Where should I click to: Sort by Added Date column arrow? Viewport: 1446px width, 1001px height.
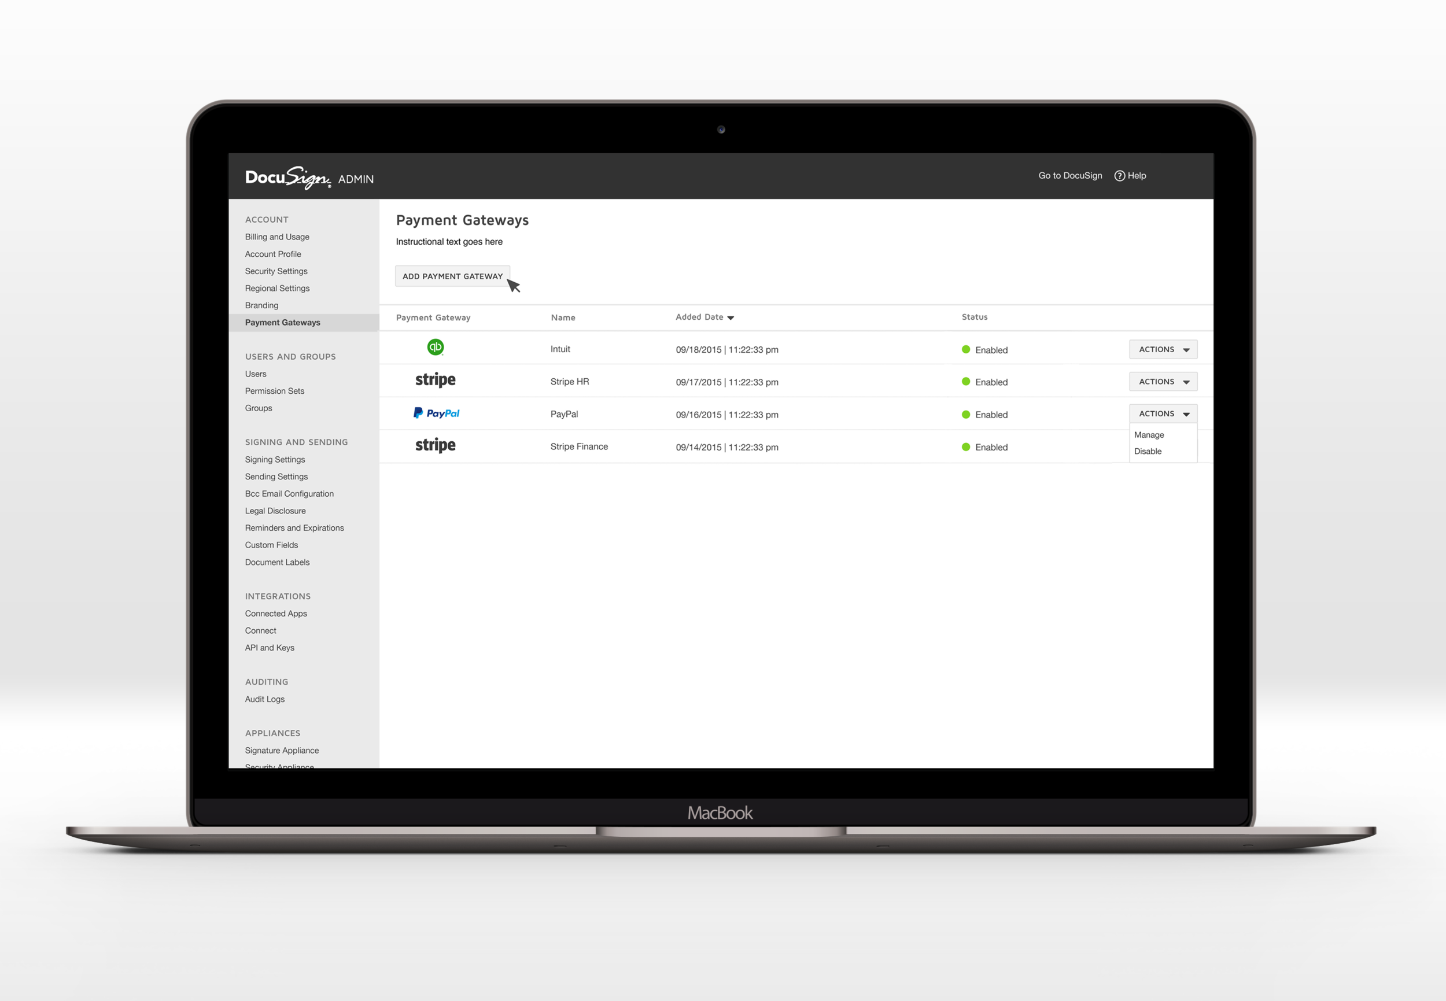(730, 318)
